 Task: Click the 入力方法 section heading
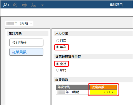coord(62,33)
